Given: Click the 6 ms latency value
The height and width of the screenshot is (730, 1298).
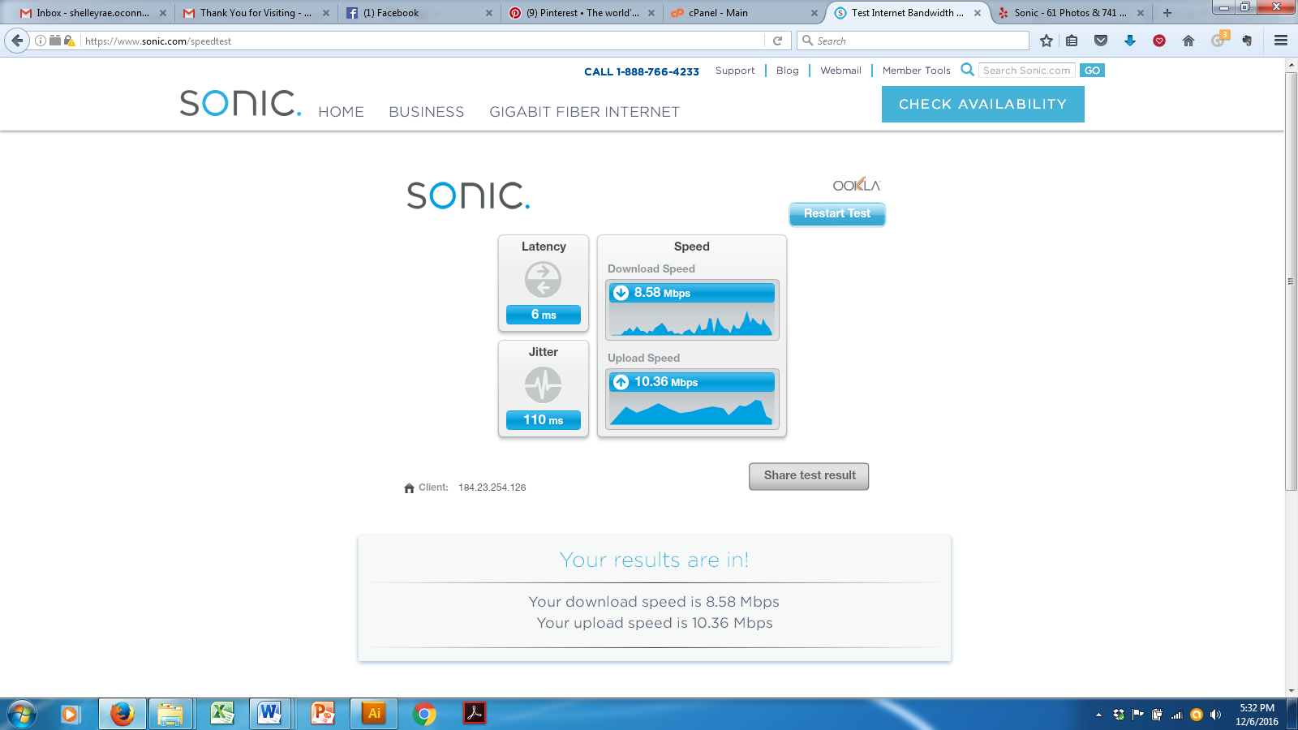Looking at the screenshot, I should [544, 315].
